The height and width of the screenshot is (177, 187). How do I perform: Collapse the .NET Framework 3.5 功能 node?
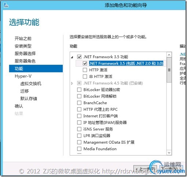point(72,57)
